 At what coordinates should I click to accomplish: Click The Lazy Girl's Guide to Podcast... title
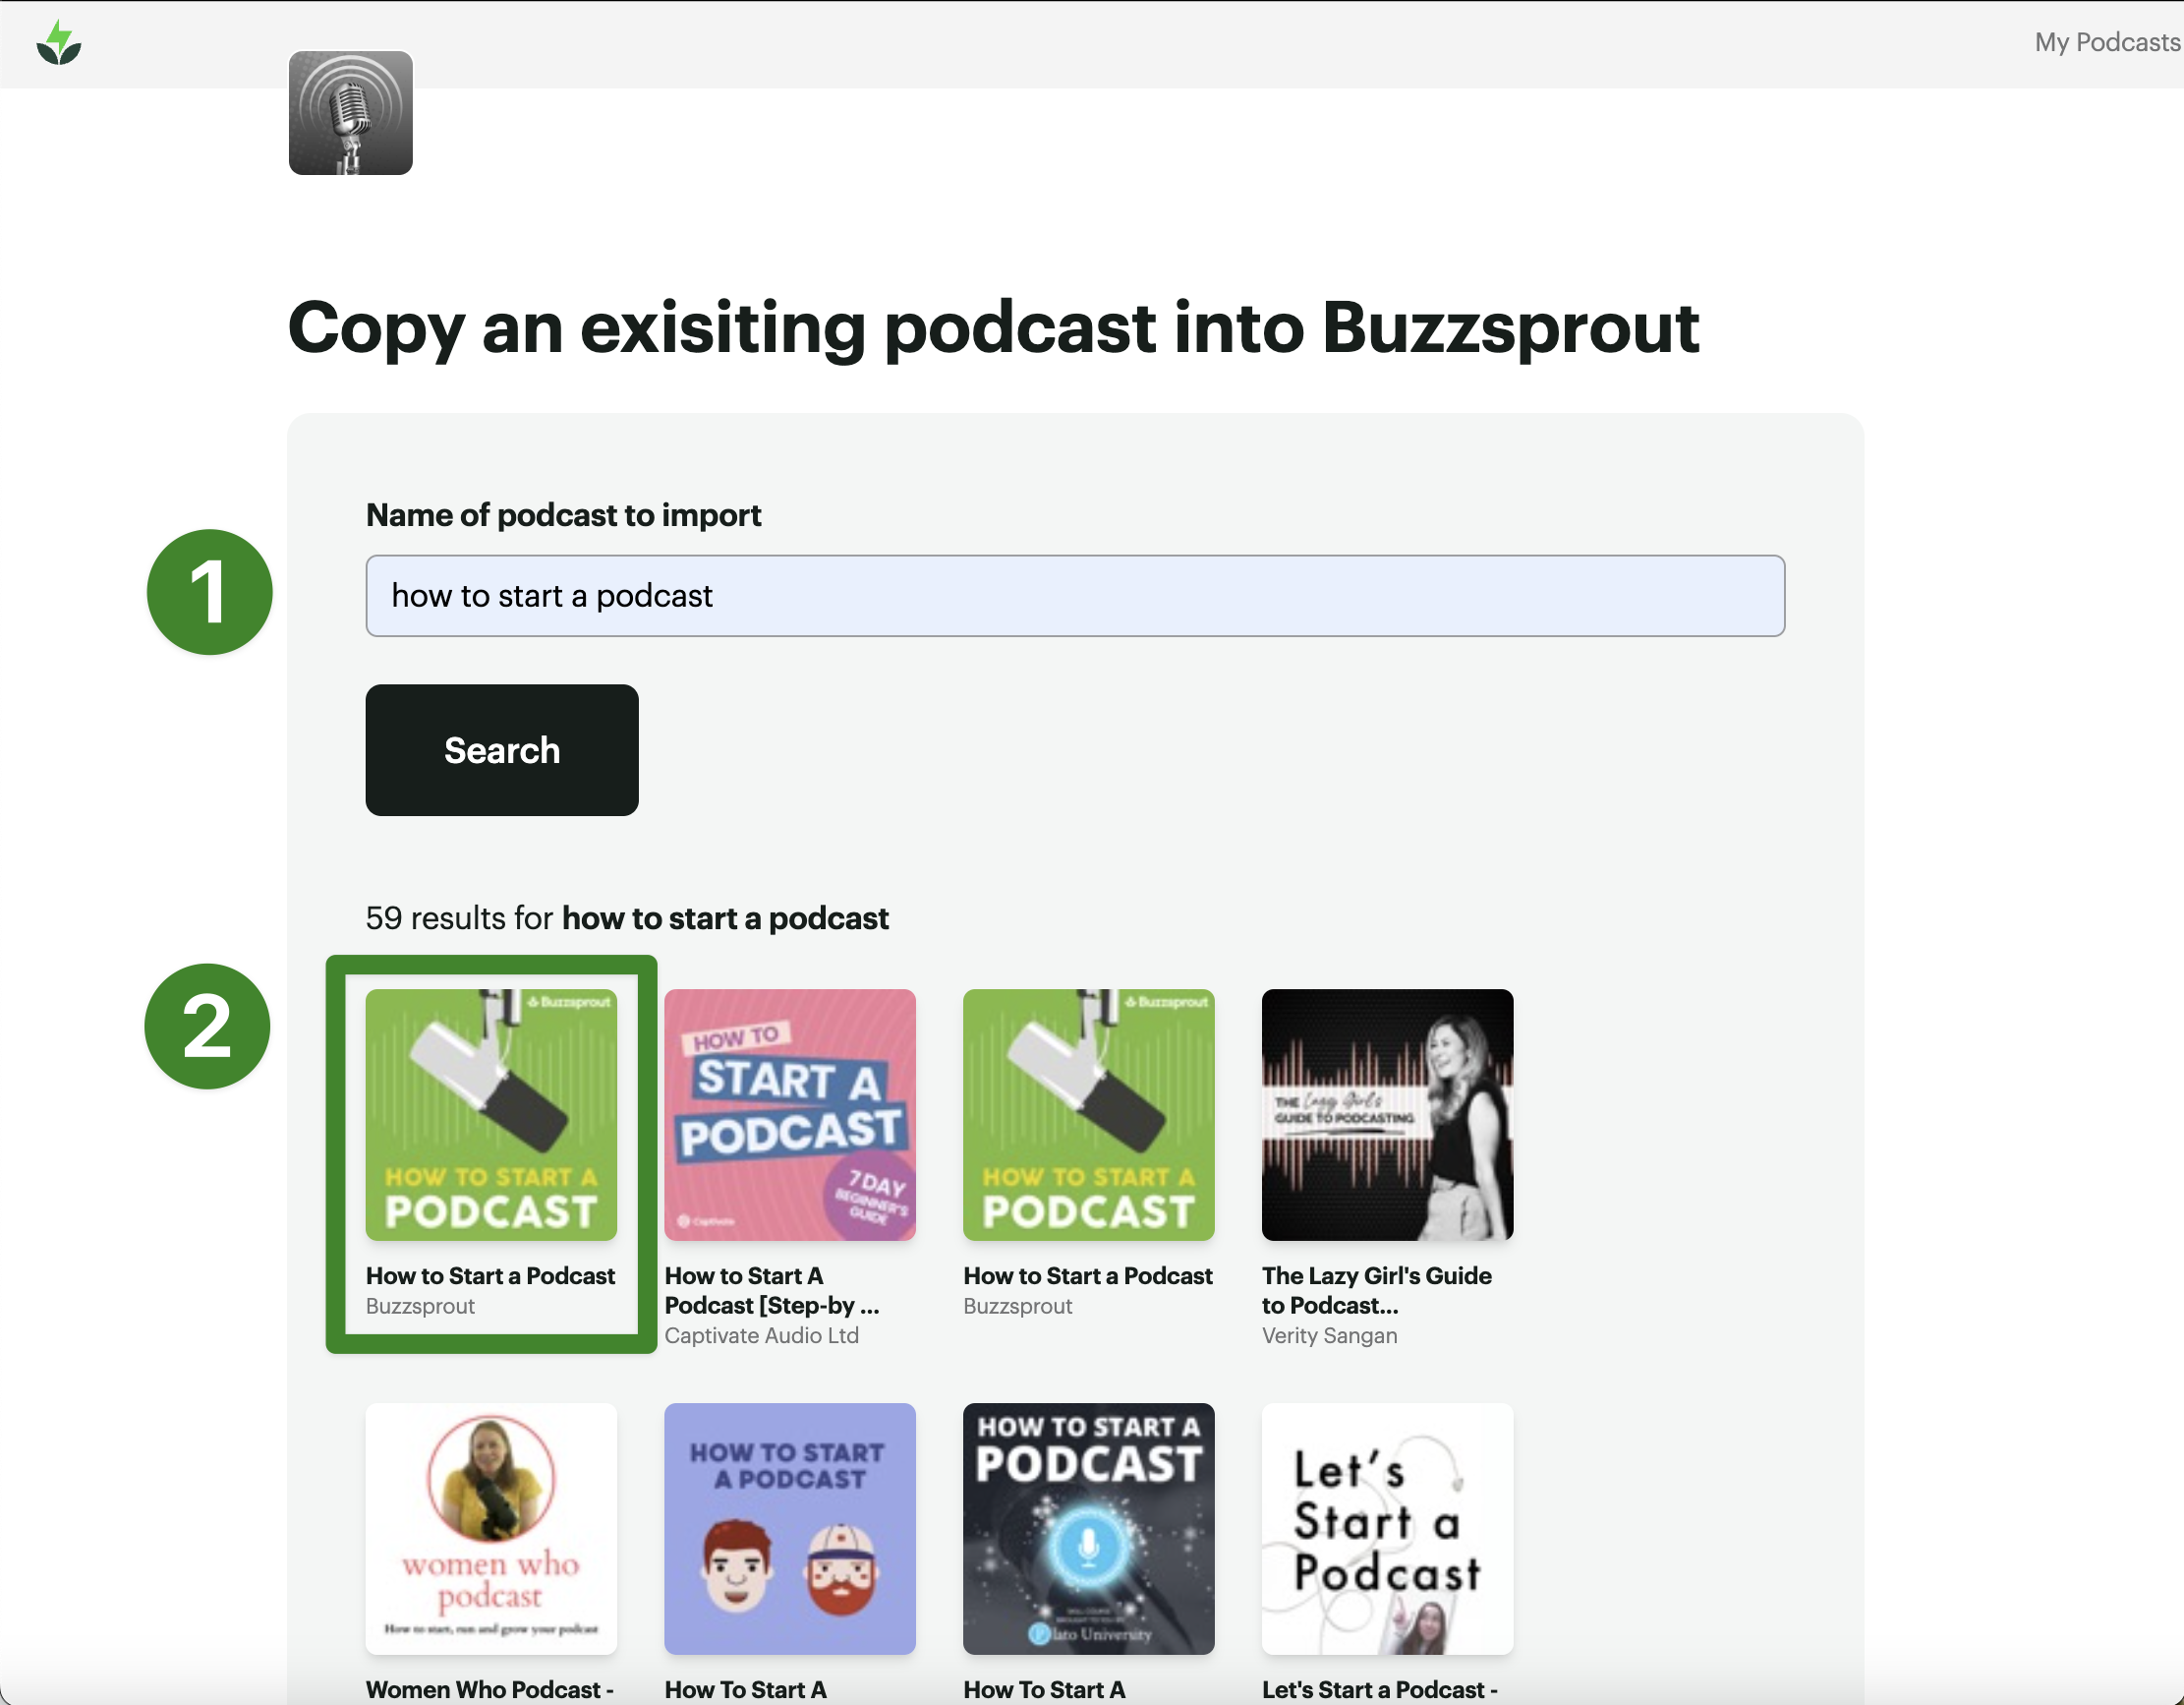[x=1375, y=1291]
